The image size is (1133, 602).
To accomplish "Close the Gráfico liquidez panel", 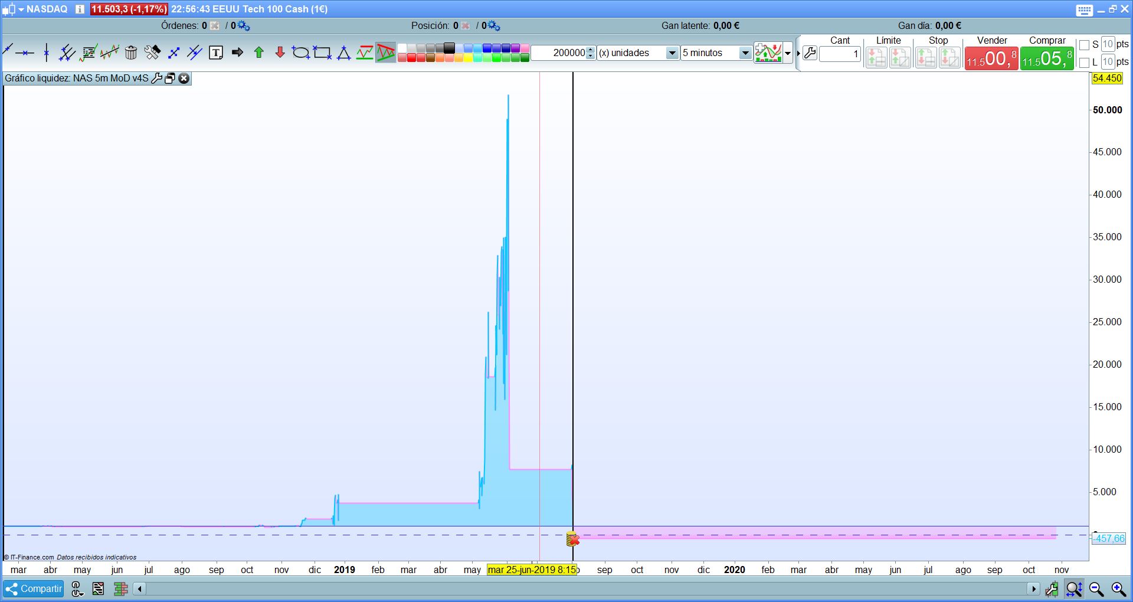I will tap(184, 78).
